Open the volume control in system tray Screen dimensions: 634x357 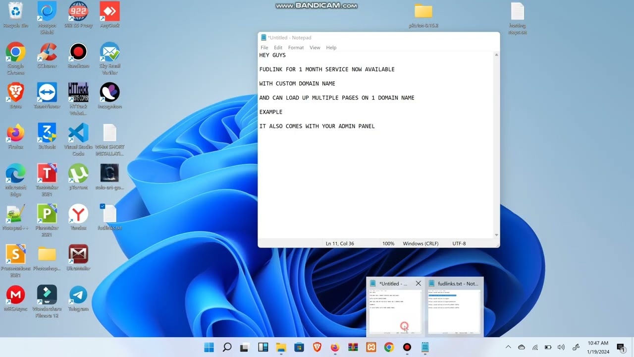tap(561, 347)
